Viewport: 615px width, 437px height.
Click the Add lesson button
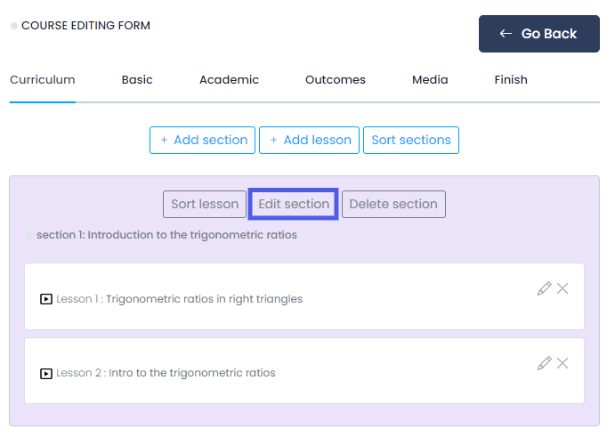[311, 140]
